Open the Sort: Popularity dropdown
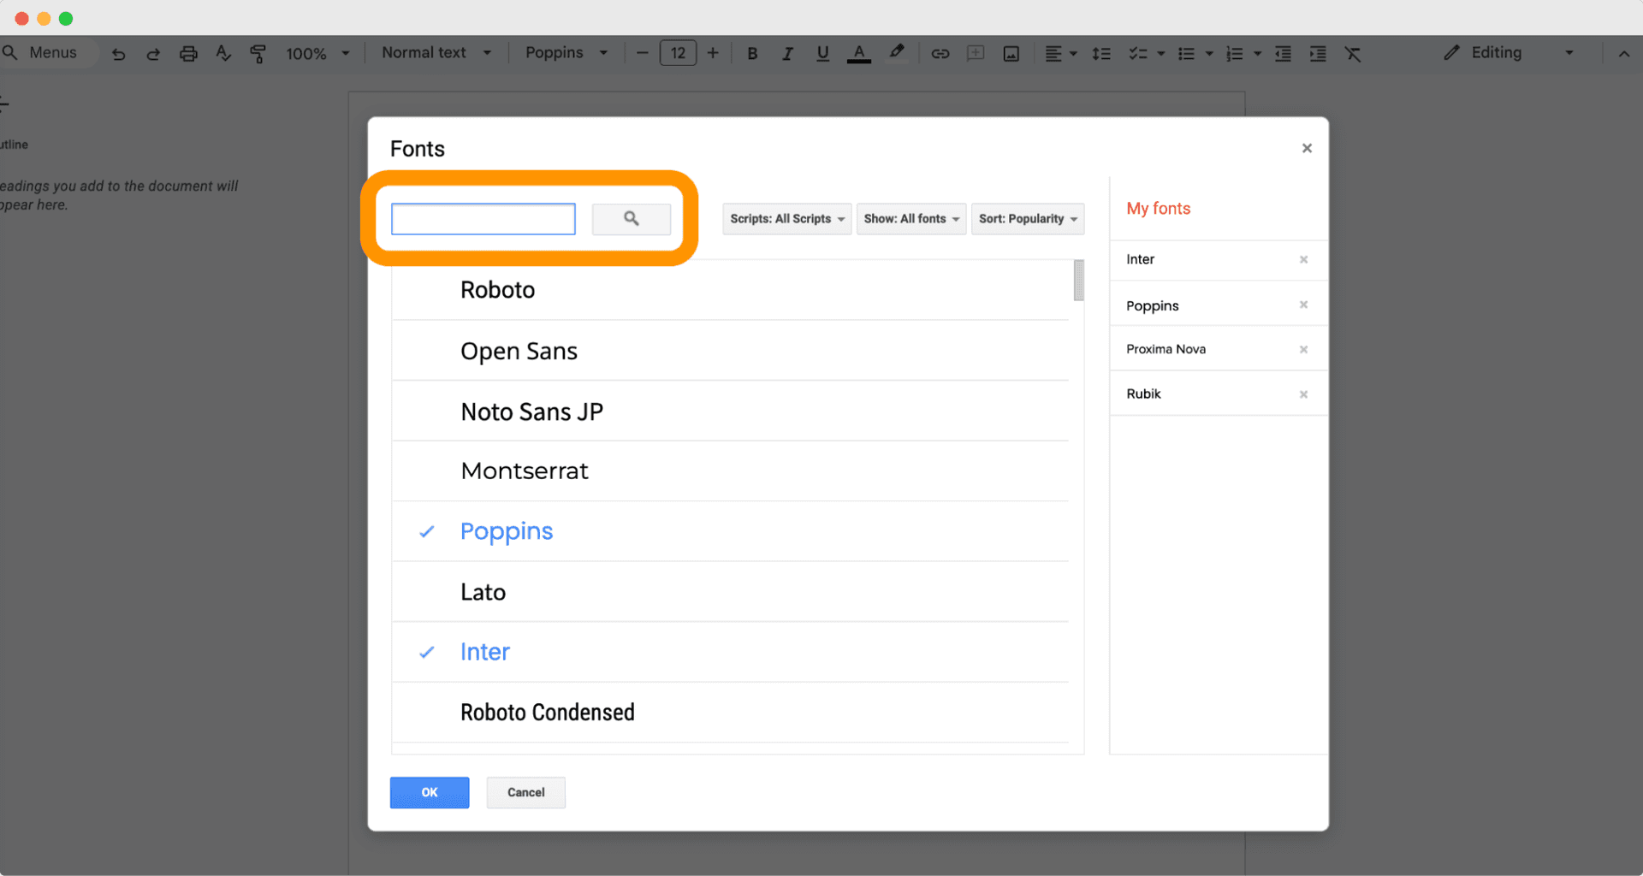 pyautogui.click(x=1027, y=219)
